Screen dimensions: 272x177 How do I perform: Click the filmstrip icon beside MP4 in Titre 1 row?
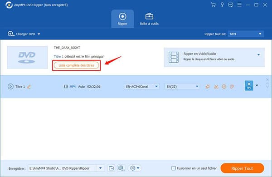pyautogui.click(x=66, y=87)
